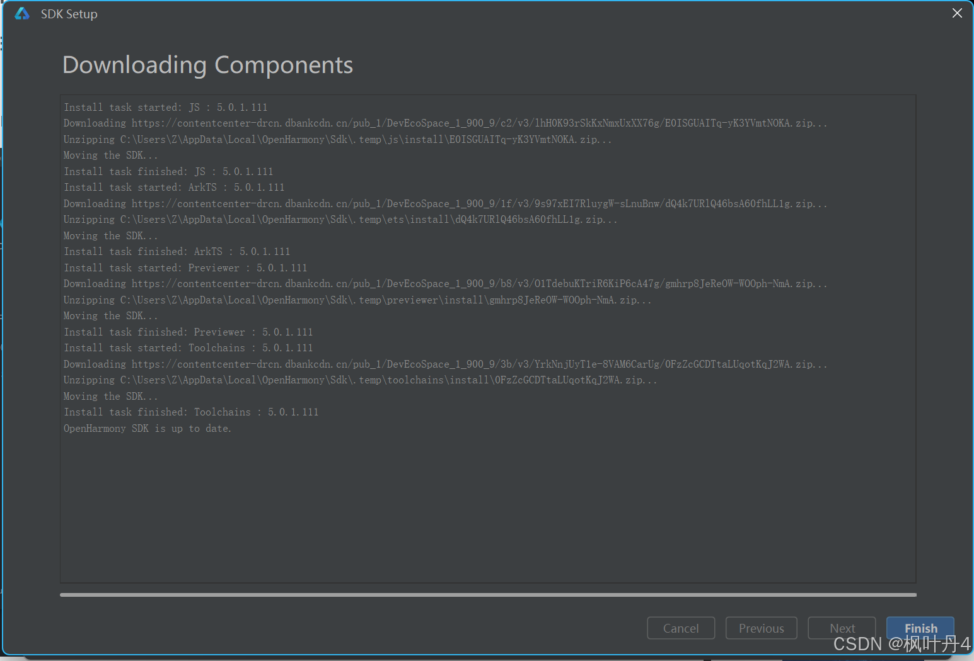
Task: Click the ArkTS download URL line
Action: click(479, 204)
